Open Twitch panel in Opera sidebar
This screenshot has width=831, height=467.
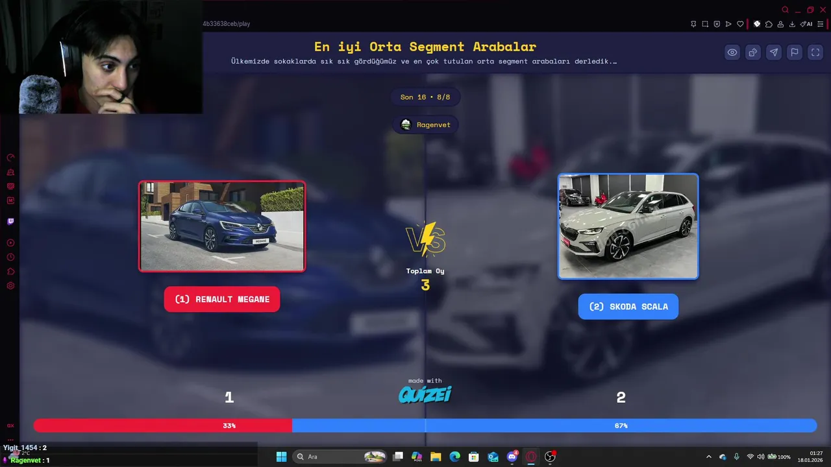pyautogui.click(x=10, y=222)
